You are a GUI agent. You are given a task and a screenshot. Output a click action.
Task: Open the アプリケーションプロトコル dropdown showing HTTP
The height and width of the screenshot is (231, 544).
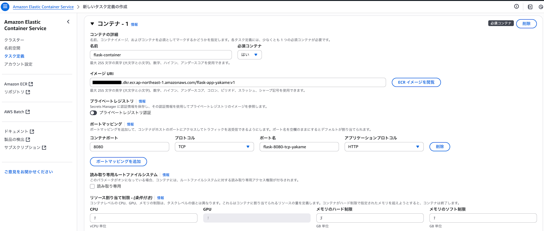point(384,147)
